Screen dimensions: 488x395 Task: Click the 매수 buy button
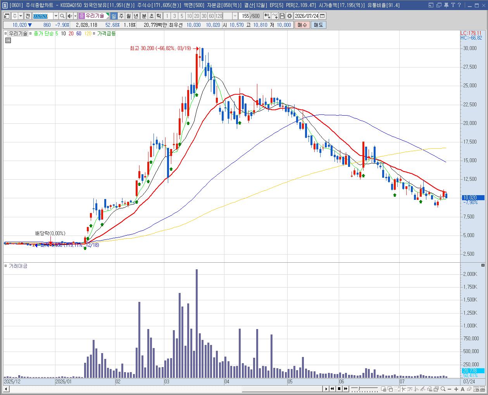302,25
